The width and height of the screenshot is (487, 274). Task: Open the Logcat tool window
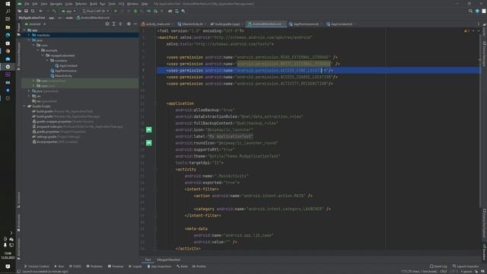(135, 266)
